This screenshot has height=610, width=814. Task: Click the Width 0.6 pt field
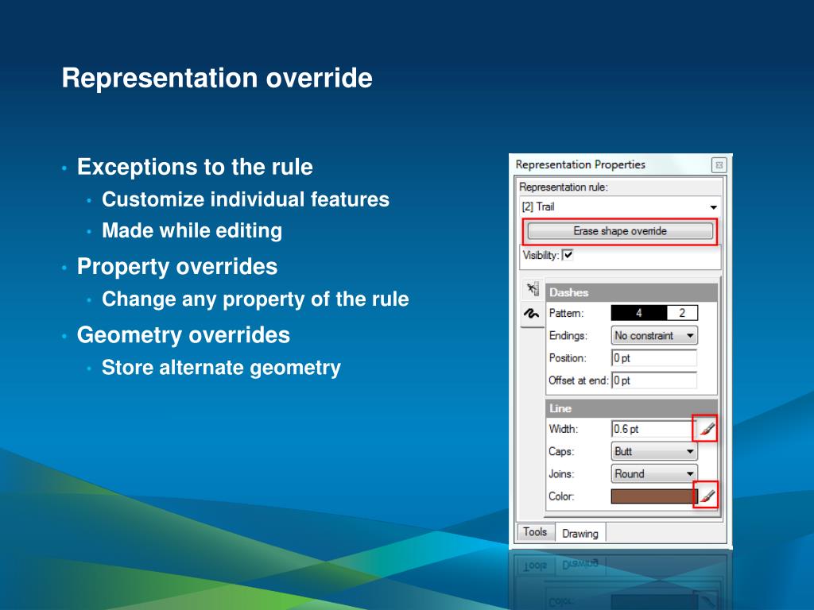653,429
